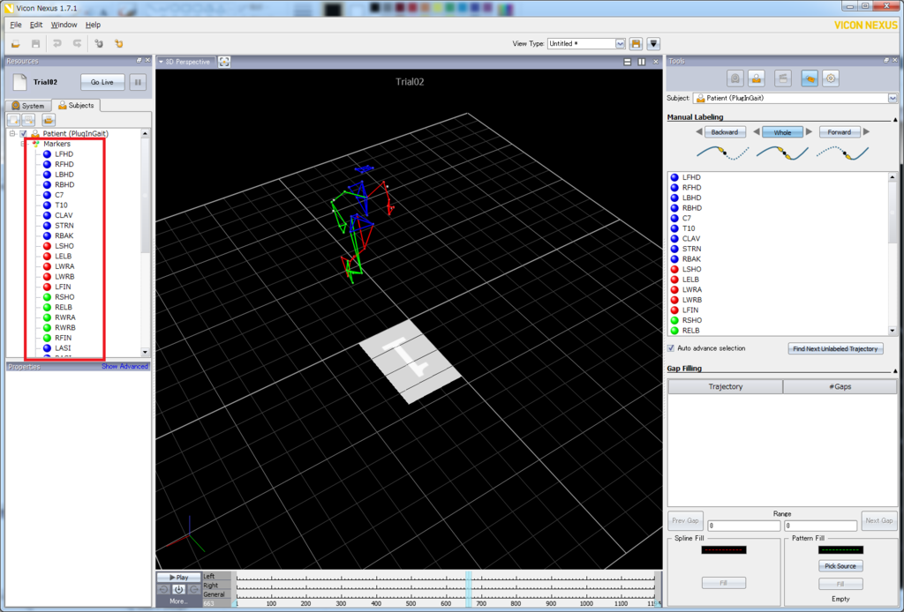Split view horizontally in 3D pane
This screenshot has width=904, height=612.
(628, 62)
